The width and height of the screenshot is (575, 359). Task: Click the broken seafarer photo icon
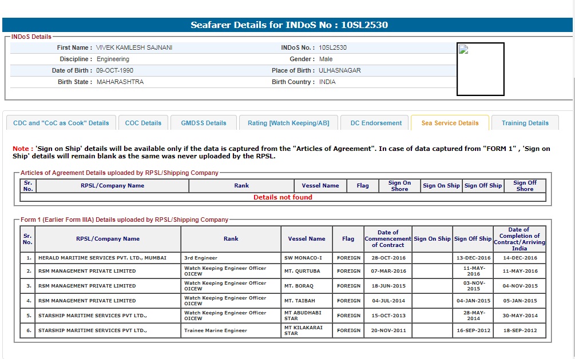pyautogui.click(x=464, y=50)
